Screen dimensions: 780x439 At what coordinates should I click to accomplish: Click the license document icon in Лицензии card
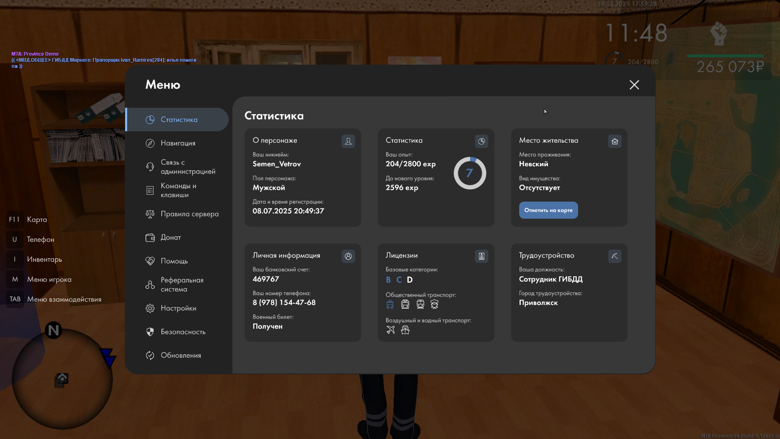tap(481, 256)
